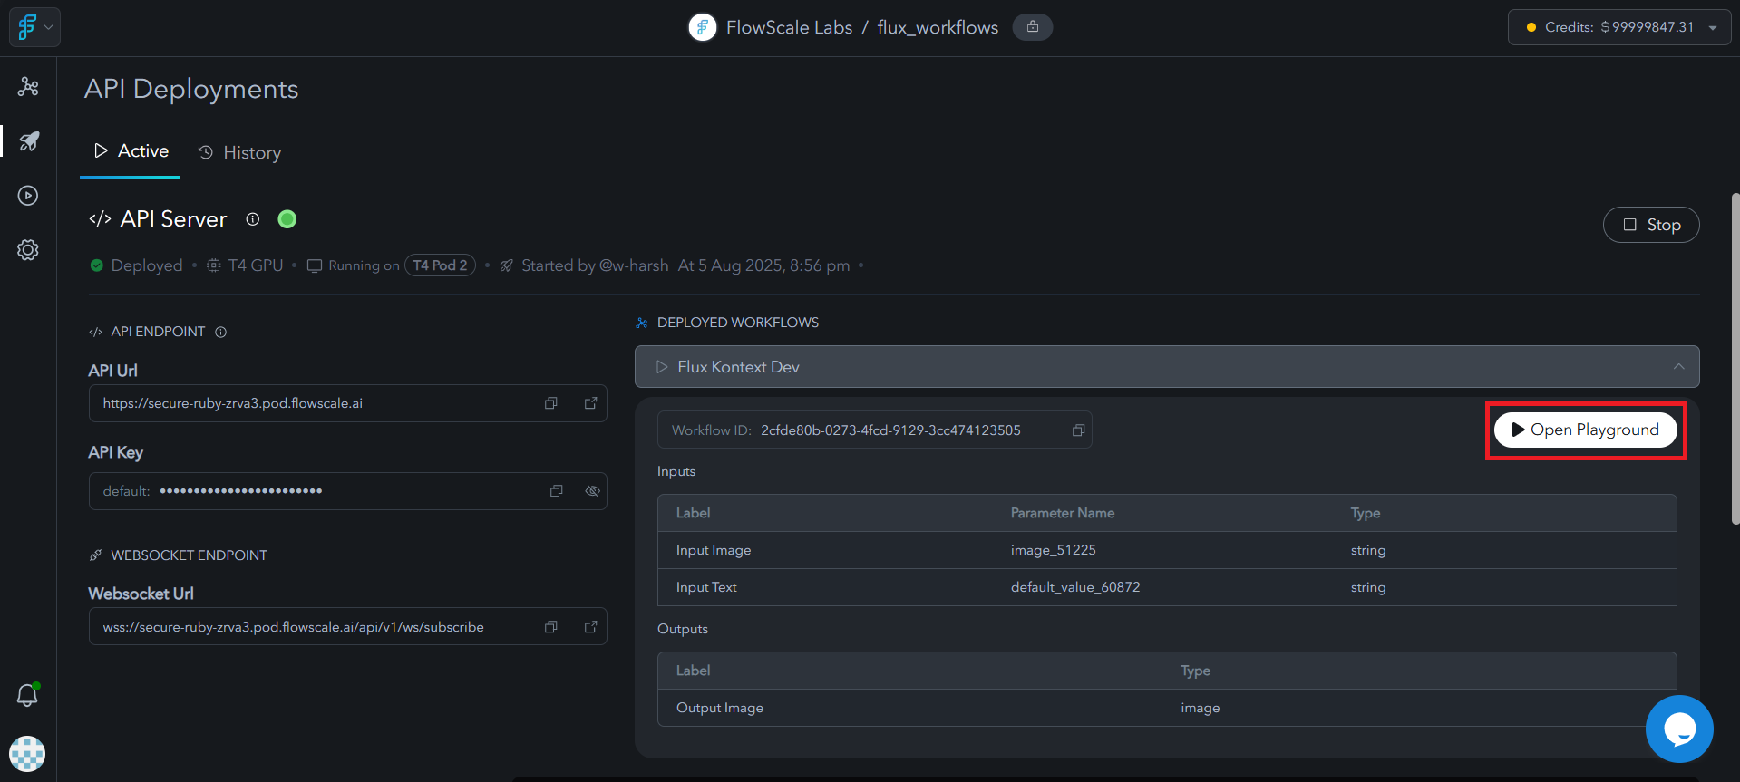Open the workflows icon in the sidebar
Viewport: 1740px width, 782px height.
click(x=28, y=87)
